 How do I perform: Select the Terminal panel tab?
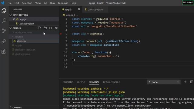(x=94, y=82)
